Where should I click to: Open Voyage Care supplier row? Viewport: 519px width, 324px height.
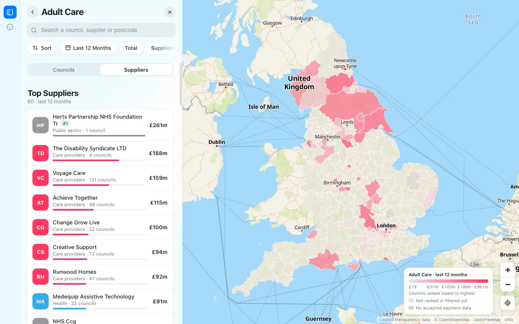click(100, 178)
